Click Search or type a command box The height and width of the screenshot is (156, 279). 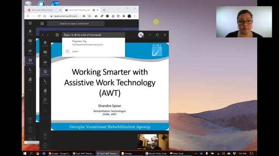point(75,23)
